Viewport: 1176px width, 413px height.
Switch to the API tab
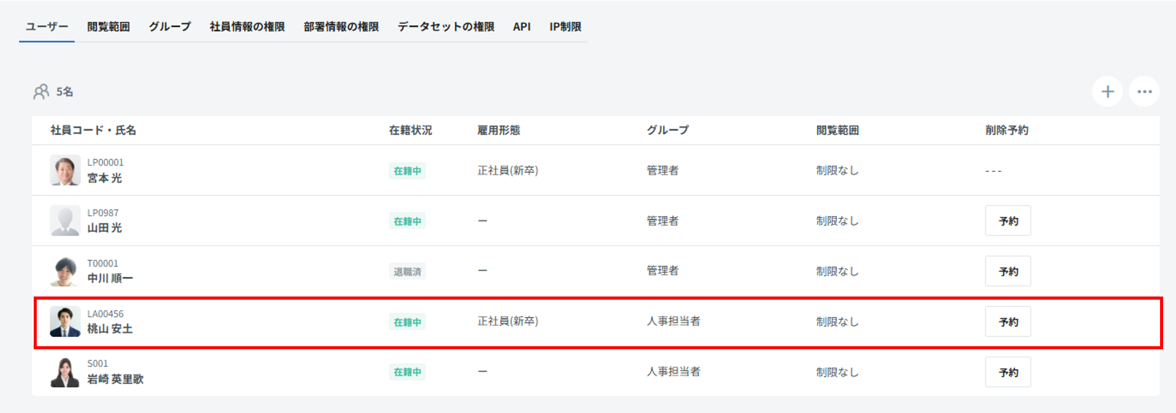[x=522, y=27]
